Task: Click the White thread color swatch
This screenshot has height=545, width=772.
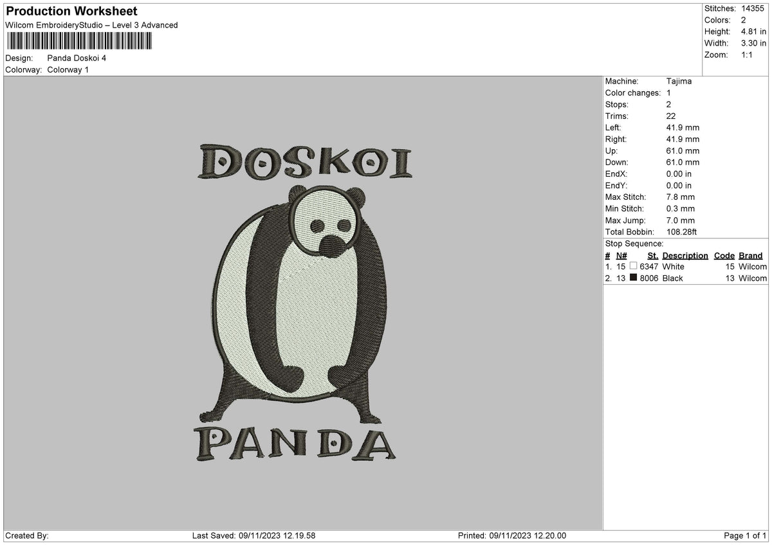Action: [634, 266]
